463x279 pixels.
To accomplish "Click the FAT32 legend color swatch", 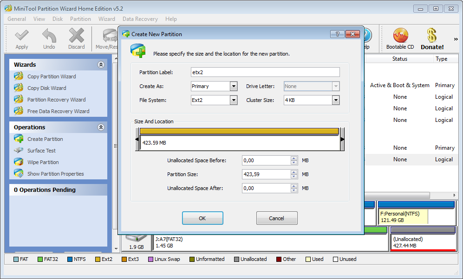I will coord(40,259).
